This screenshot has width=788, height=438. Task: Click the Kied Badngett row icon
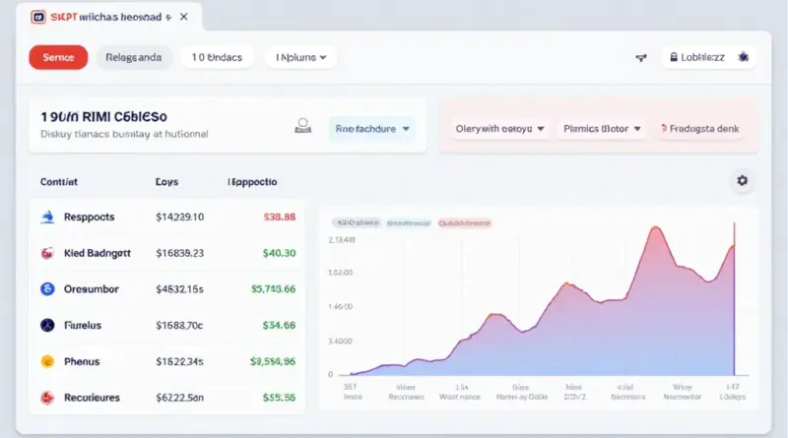(x=45, y=253)
